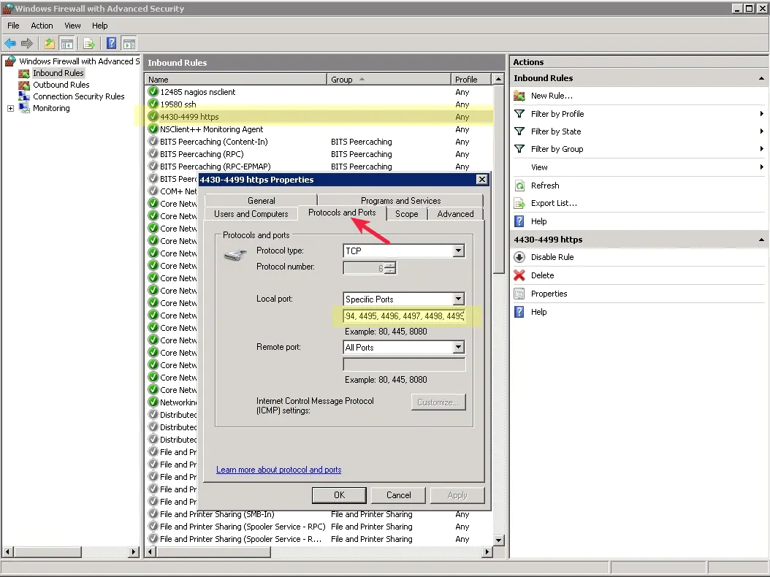Image resolution: width=770 pixels, height=577 pixels.
Task: Open the Action menu
Action: (42, 26)
